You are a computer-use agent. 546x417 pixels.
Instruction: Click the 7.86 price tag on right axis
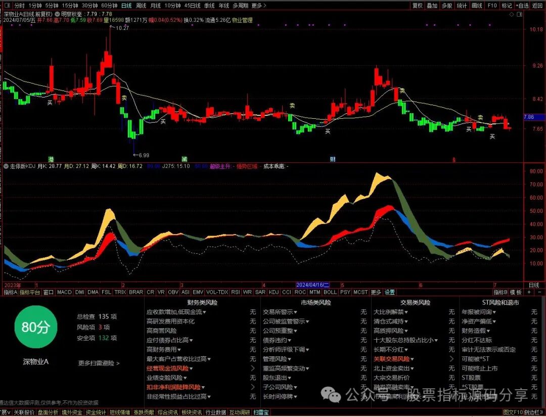534,117
